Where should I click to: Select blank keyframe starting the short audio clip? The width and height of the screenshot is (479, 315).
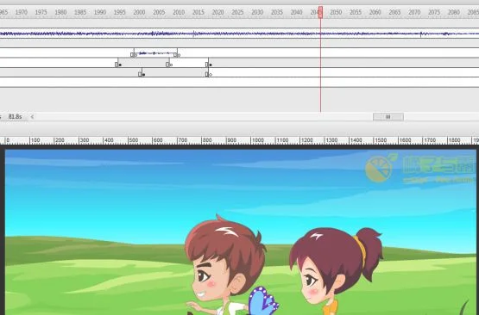(133, 55)
